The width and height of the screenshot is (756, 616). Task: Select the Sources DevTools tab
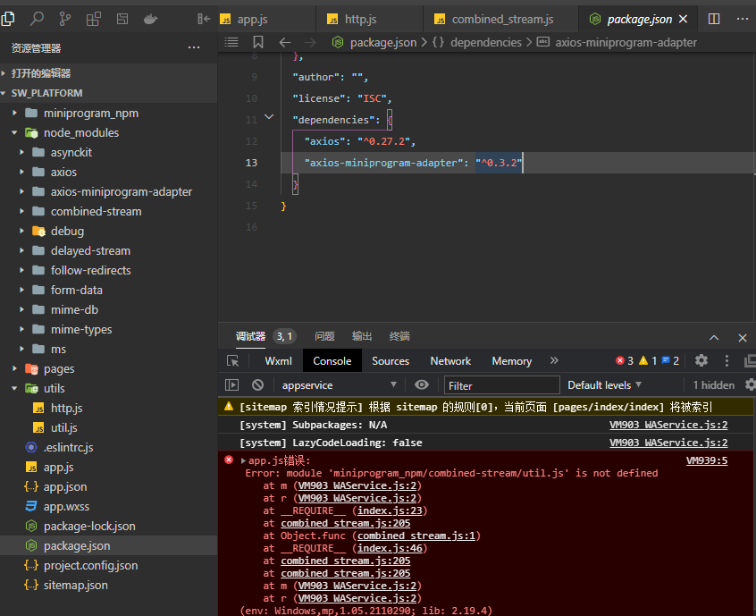coord(391,361)
